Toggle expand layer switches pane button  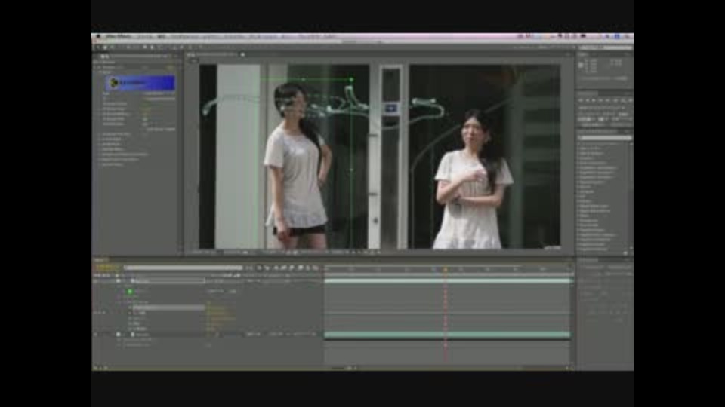(x=97, y=368)
